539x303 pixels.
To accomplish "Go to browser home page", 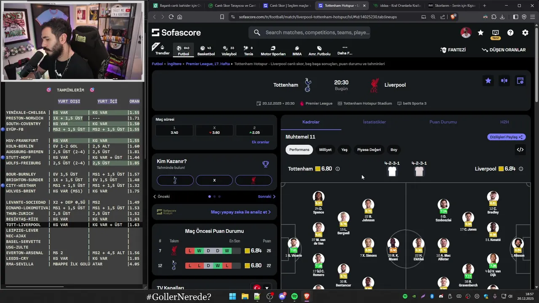I will [180, 17].
